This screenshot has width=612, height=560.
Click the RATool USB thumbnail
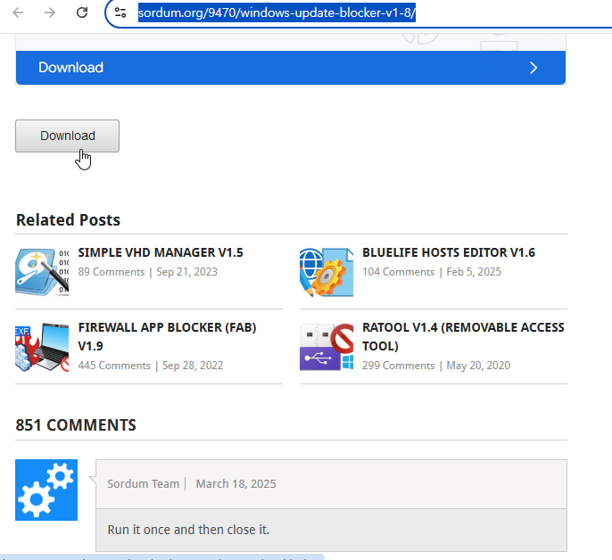click(327, 347)
